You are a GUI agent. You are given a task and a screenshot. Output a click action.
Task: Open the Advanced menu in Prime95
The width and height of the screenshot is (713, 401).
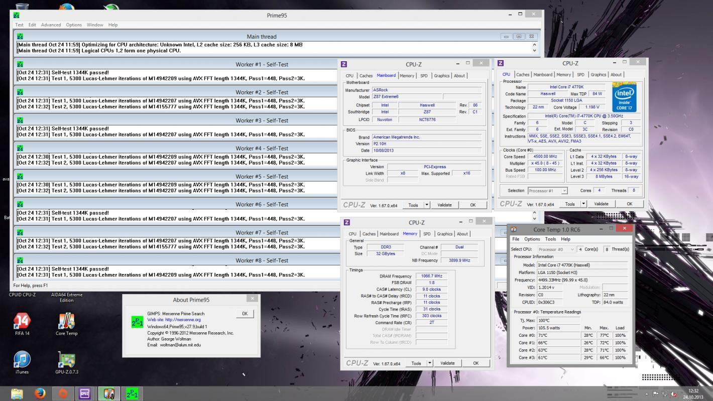pos(51,25)
